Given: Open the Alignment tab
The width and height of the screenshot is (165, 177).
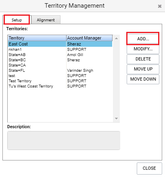Looking at the screenshot, I should (46, 20).
